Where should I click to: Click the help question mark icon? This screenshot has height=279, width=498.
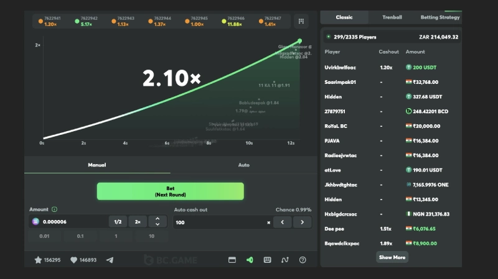[303, 260]
